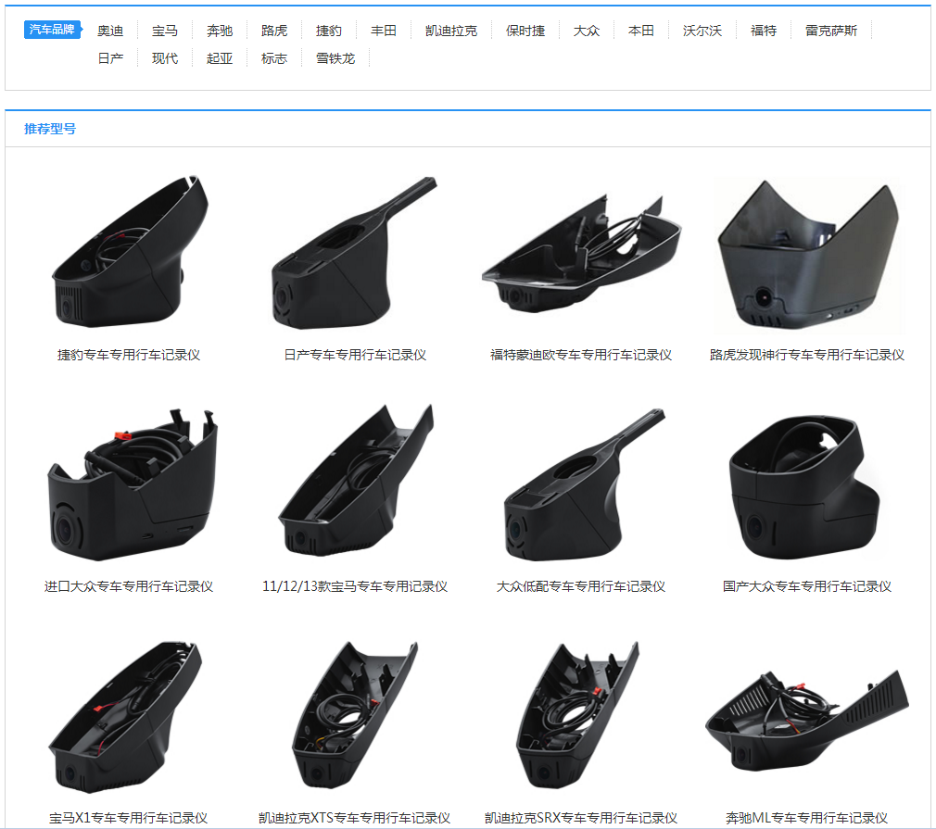Open the 凯迪拉克XTS recorder image
Viewport: 936px width, 829px height.
[x=355, y=713]
